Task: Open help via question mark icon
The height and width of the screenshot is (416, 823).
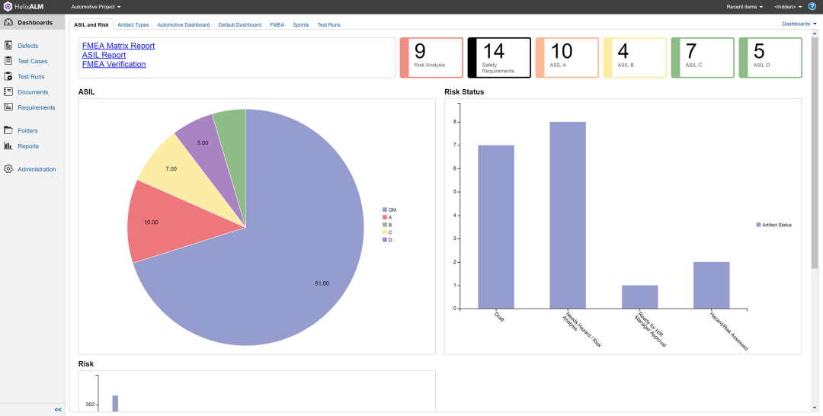Action: (812, 7)
